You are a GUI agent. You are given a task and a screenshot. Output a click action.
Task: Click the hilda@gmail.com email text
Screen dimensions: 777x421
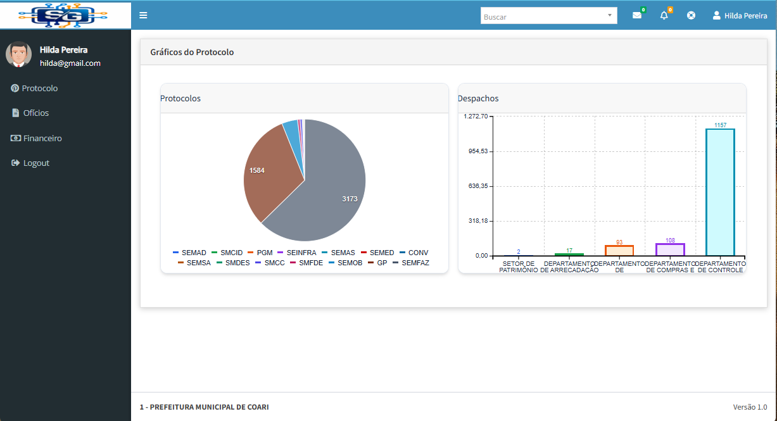coord(70,63)
